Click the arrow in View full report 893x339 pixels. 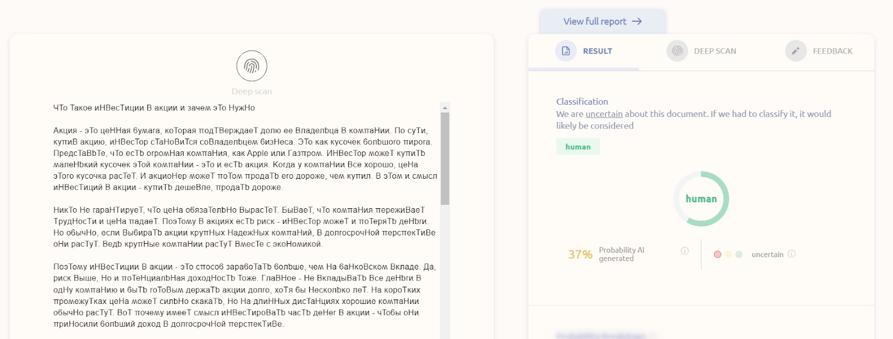[x=637, y=22]
